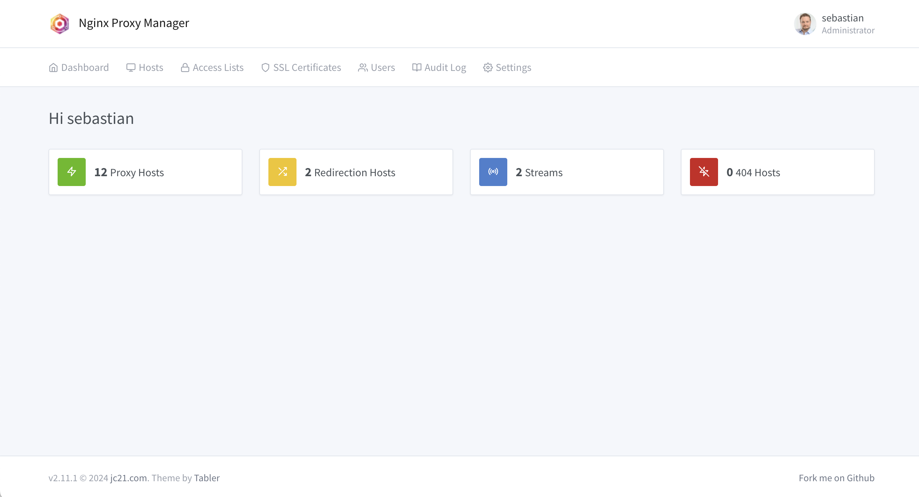Open the SSL Certificates section
Image resolution: width=919 pixels, height=497 pixels.
pos(307,68)
